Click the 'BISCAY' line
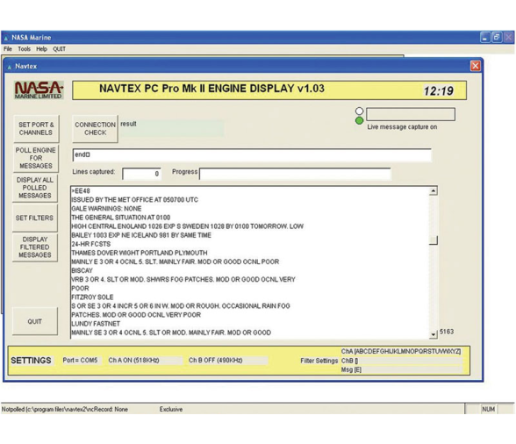 pyautogui.click(x=82, y=270)
